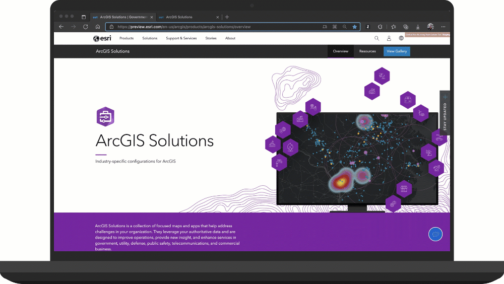
Task: Open the browser home page icon
Action: 98,27
